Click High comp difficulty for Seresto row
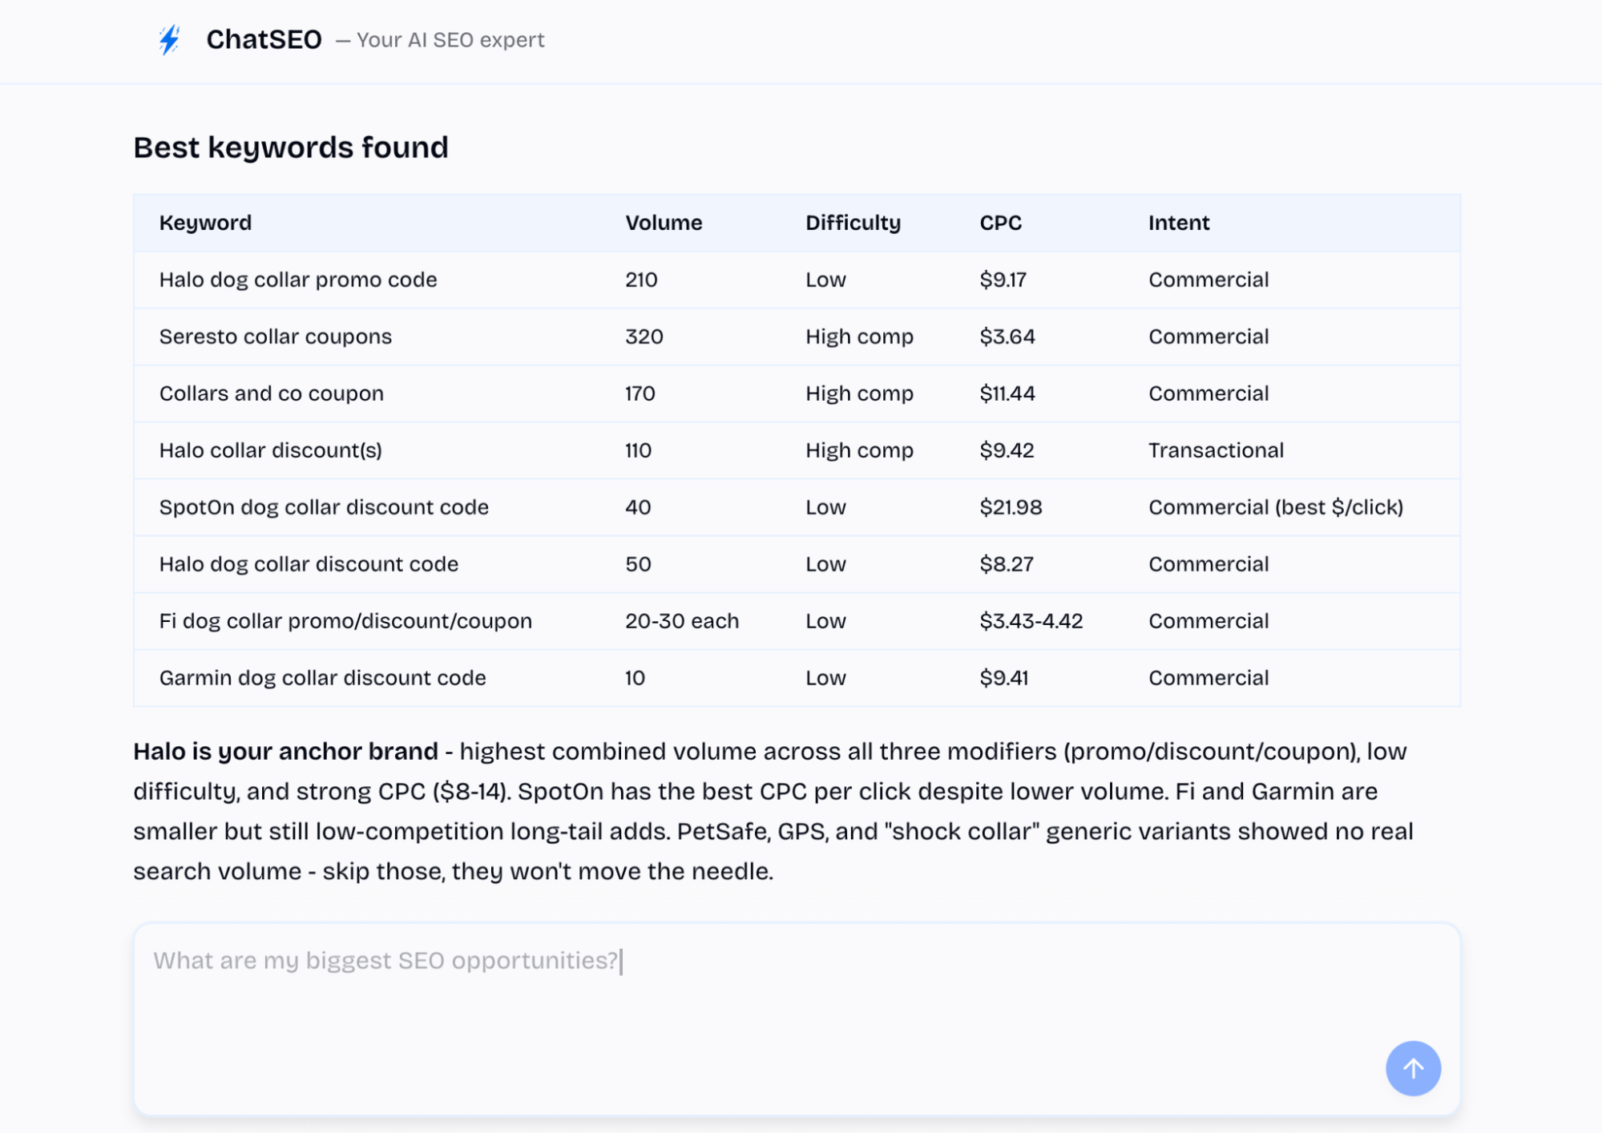Image resolution: width=1602 pixels, height=1134 pixels. (x=859, y=337)
